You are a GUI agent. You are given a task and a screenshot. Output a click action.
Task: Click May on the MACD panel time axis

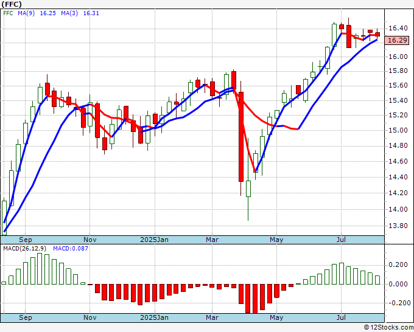click(276, 317)
